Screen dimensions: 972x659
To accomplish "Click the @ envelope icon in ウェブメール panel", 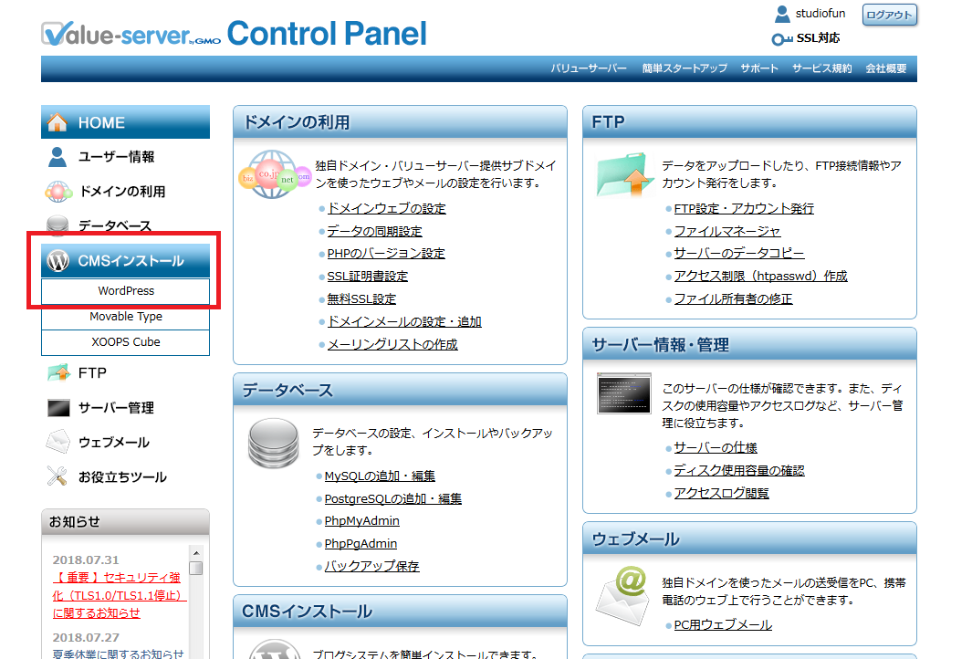I will point(623,595).
